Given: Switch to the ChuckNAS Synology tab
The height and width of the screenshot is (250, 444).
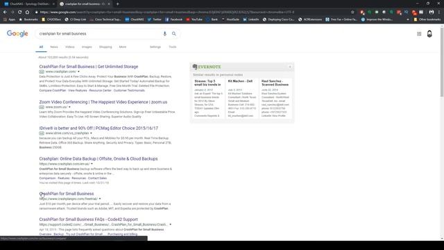Looking at the screenshot, I should coord(28,4).
